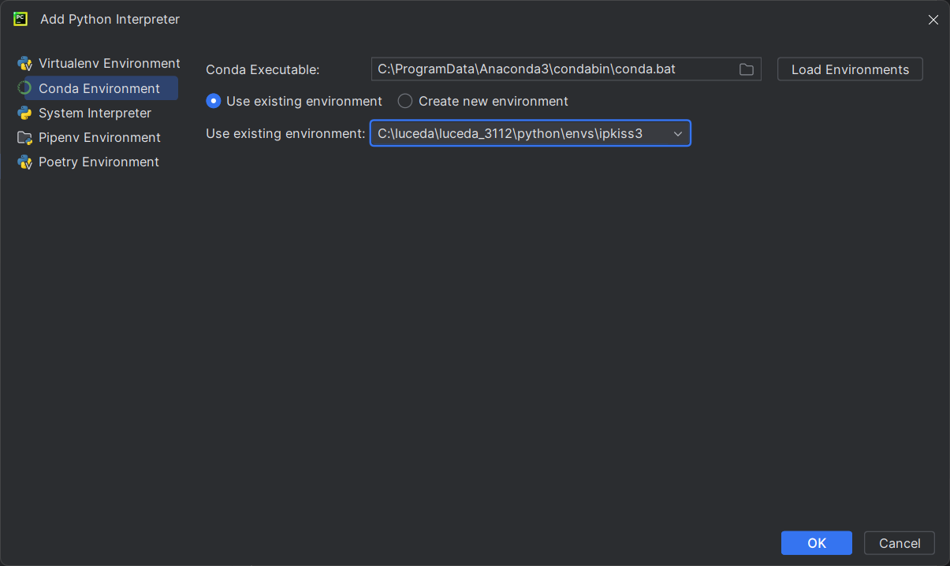The image size is (950, 566).
Task: Click into the Conda Executable path field
Action: 552,69
